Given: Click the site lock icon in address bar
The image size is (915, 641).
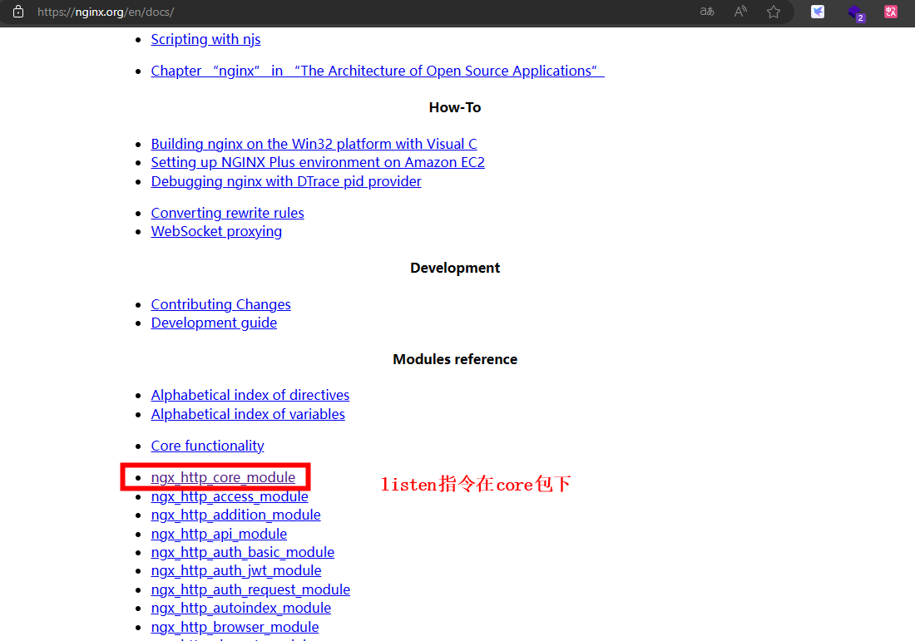Looking at the screenshot, I should pyautogui.click(x=18, y=12).
